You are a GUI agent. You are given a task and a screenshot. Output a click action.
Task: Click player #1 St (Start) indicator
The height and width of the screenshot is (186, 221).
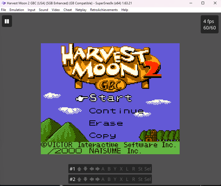(x=140, y=169)
